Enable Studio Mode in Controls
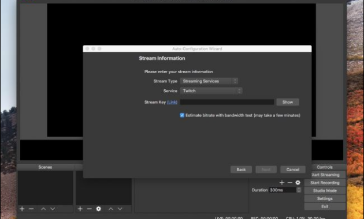This screenshot has height=219, width=364. click(x=325, y=191)
